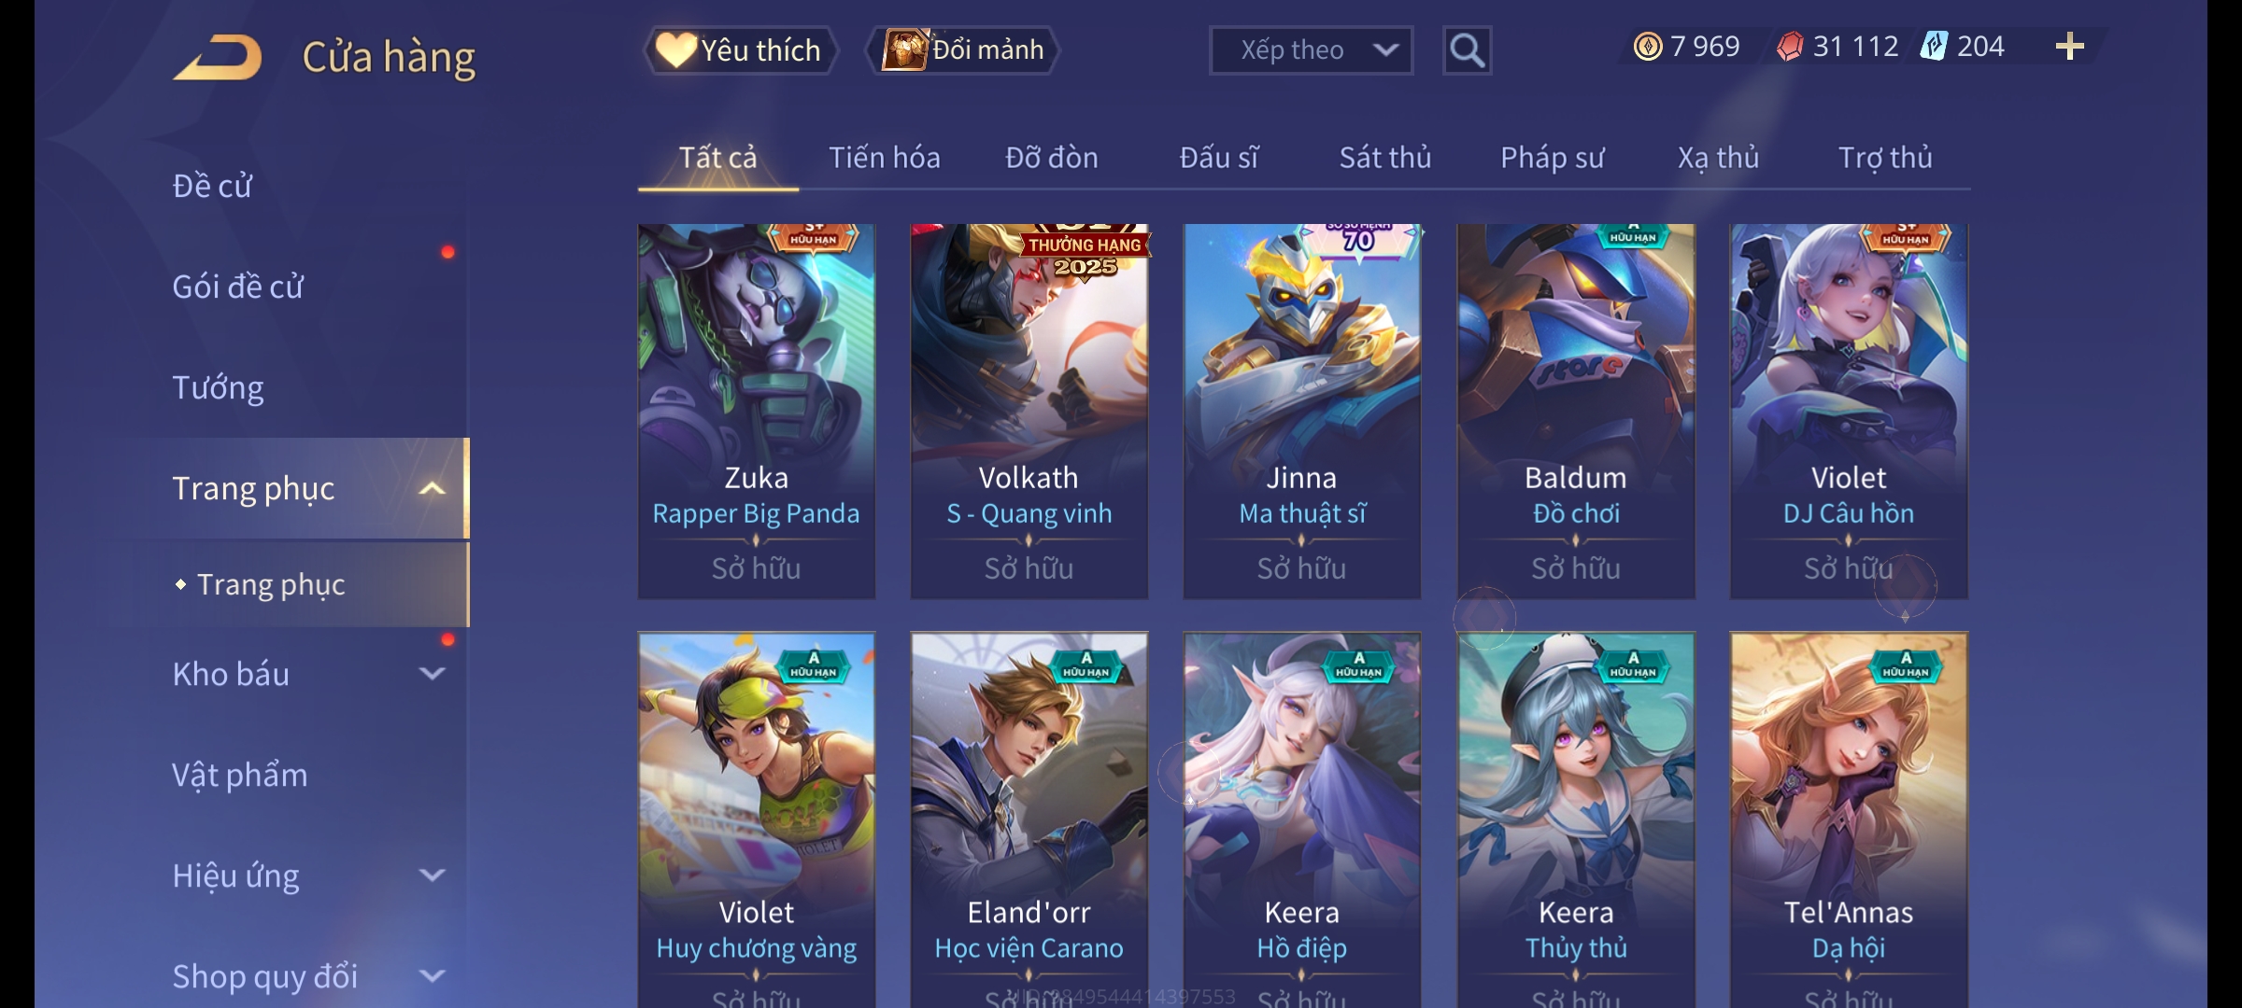Select Zuka Rapper Big Panda skin card
Screen dimensions: 2242x1008
[757, 411]
